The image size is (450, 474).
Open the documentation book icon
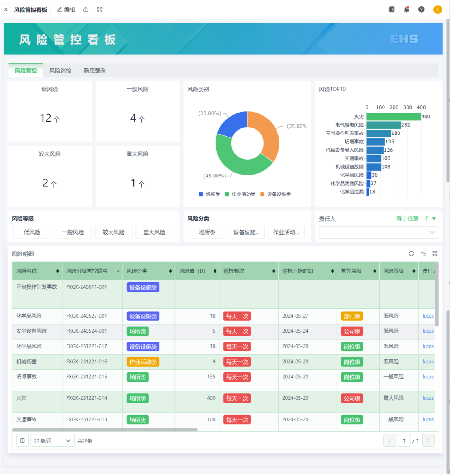[392, 9]
